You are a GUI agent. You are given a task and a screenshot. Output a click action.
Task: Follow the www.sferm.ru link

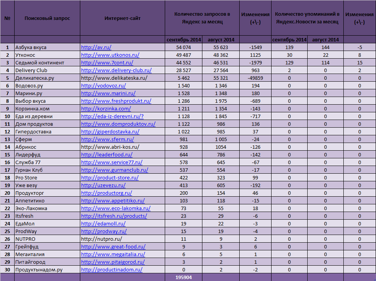108,139
